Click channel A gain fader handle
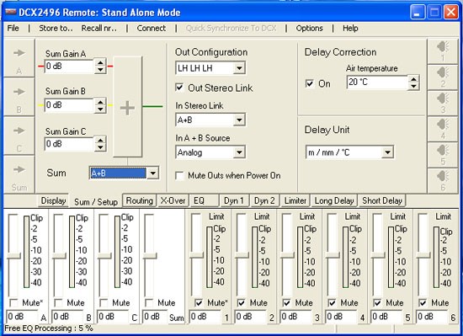This screenshot has height=336, width=463. (x=13, y=256)
